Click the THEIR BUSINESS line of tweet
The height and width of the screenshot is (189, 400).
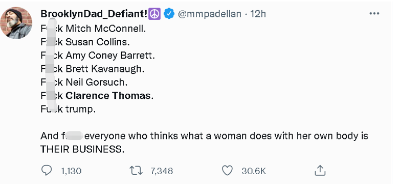82,150
